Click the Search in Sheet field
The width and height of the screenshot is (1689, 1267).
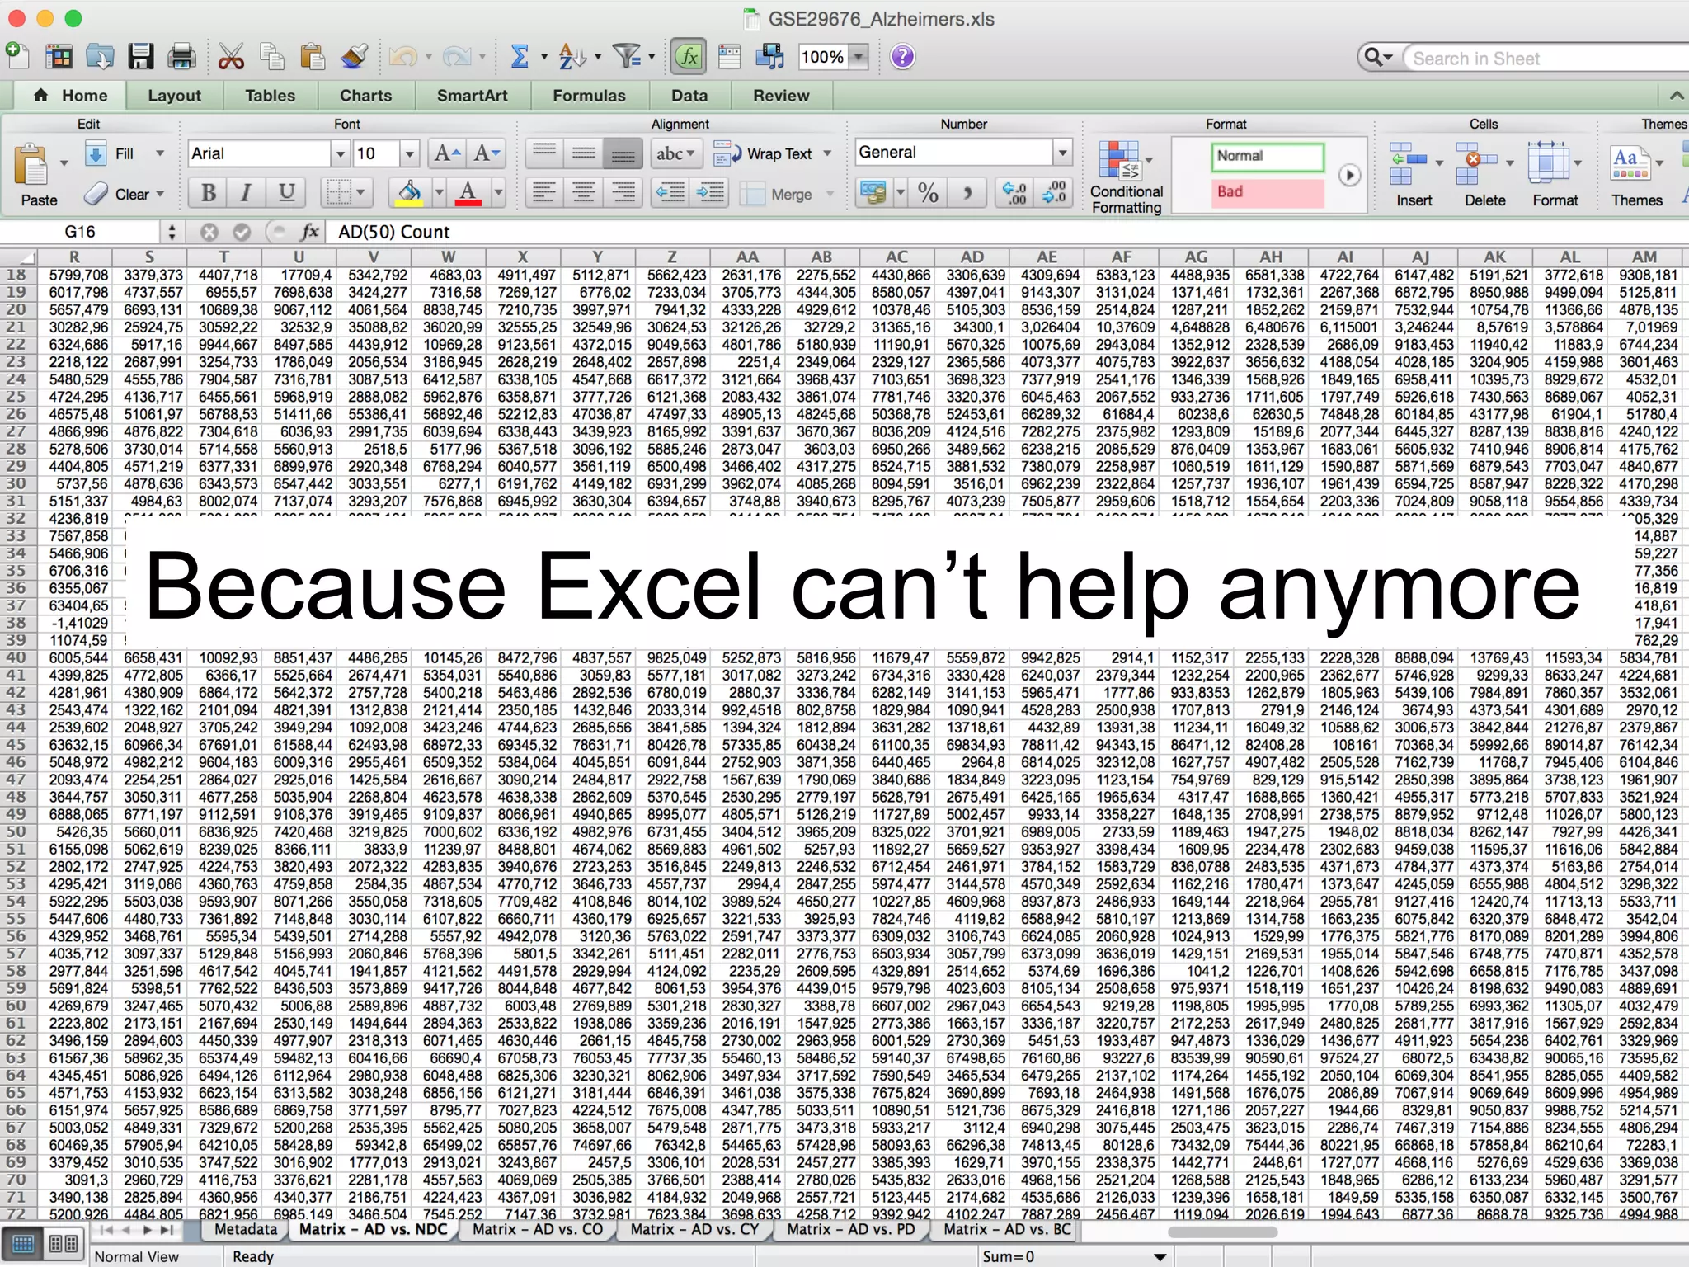[1547, 58]
